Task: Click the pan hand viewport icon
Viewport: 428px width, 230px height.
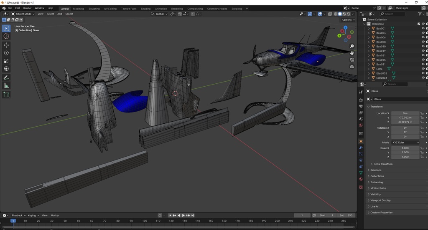Action: [x=352, y=53]
